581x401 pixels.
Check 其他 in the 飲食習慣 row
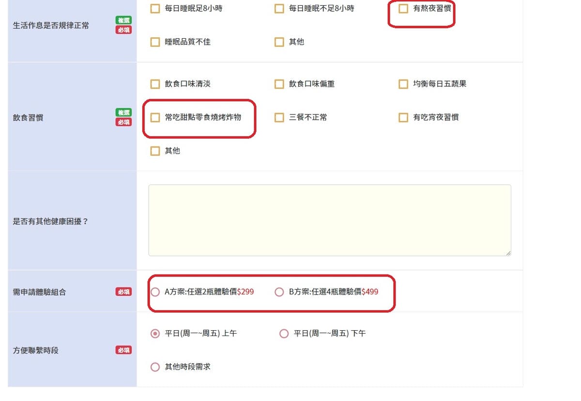coord(155,151)
